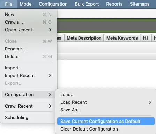Expand the Crawl Recent submenu

pos(28,106)
